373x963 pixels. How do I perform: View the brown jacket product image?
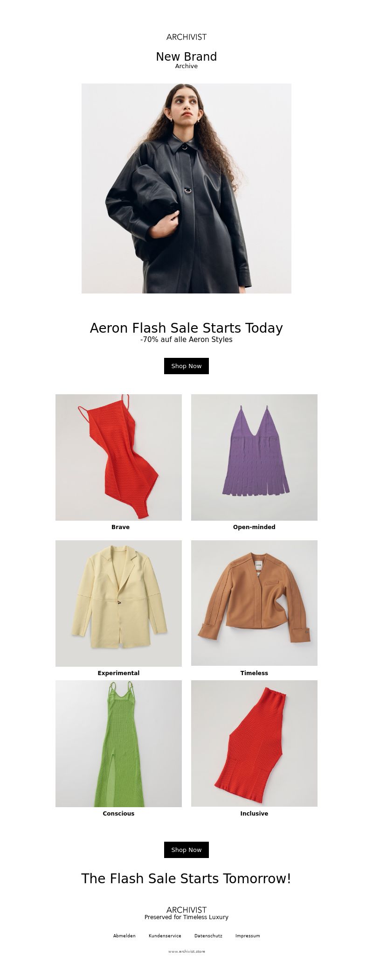[x=254, y=603]
